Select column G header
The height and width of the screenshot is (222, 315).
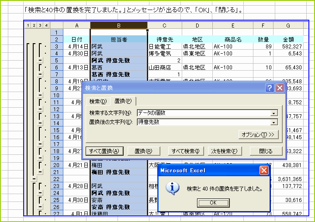pos(288,25)
